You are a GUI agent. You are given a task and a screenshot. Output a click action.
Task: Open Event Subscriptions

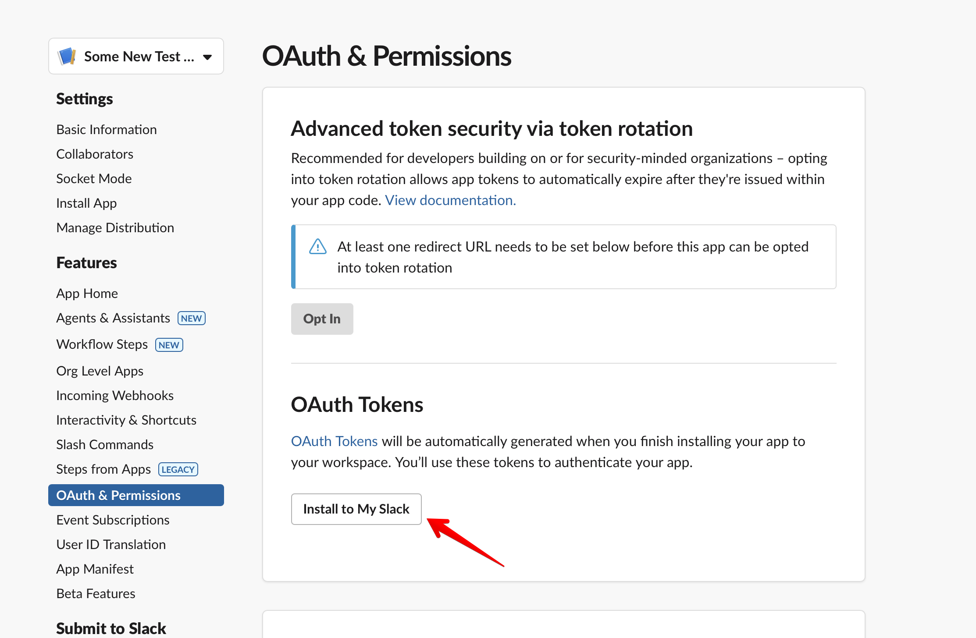point(113,520)
